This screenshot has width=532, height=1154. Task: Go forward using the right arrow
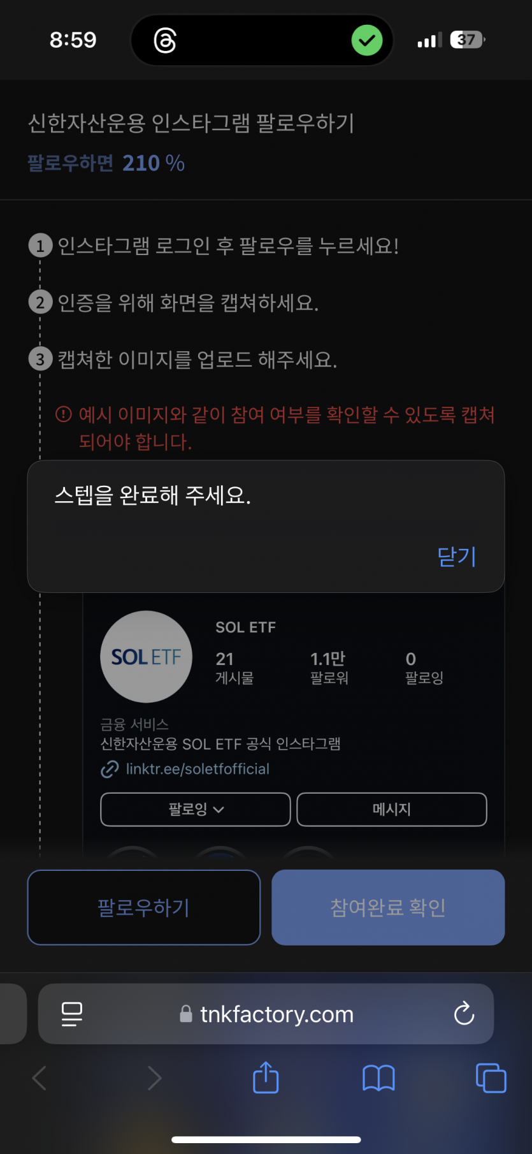click(x=154, y=1078)
